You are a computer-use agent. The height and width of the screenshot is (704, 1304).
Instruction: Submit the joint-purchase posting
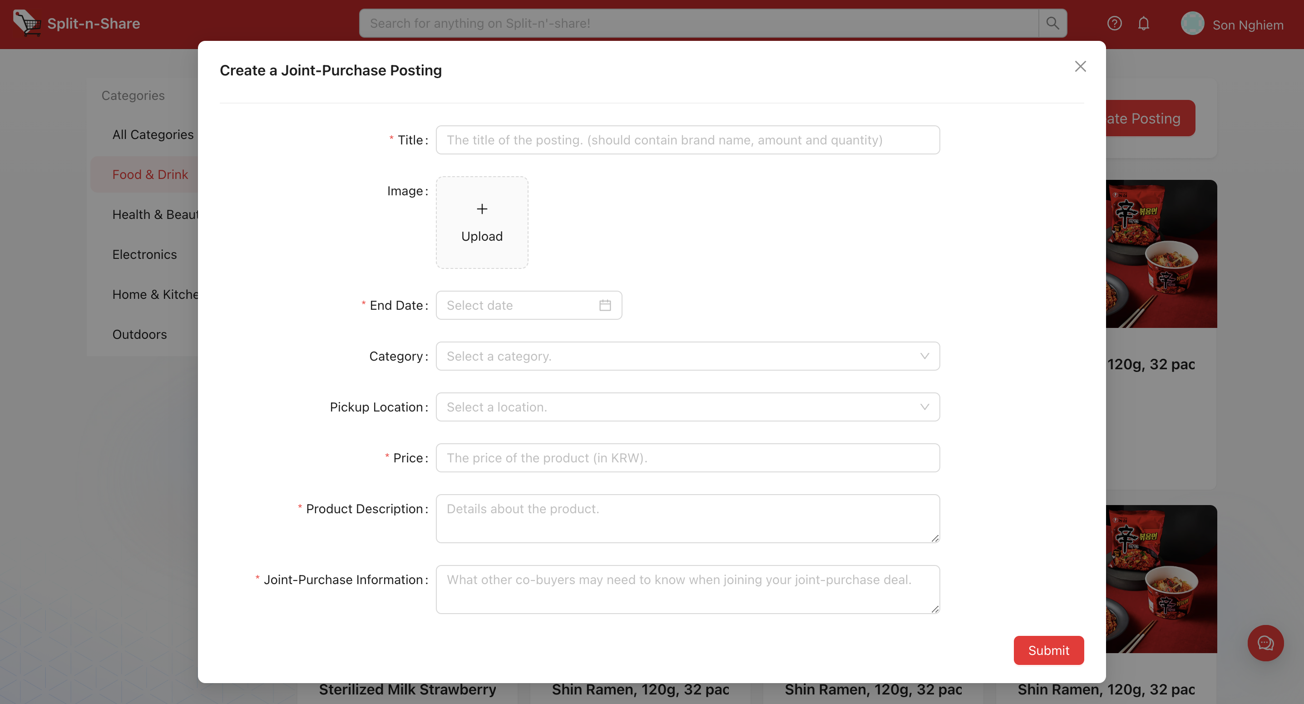(x=1048, y=650)
